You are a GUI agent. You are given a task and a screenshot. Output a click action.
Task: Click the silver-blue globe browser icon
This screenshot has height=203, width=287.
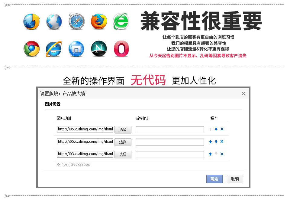pyautogui.click(x=54, y=21)
